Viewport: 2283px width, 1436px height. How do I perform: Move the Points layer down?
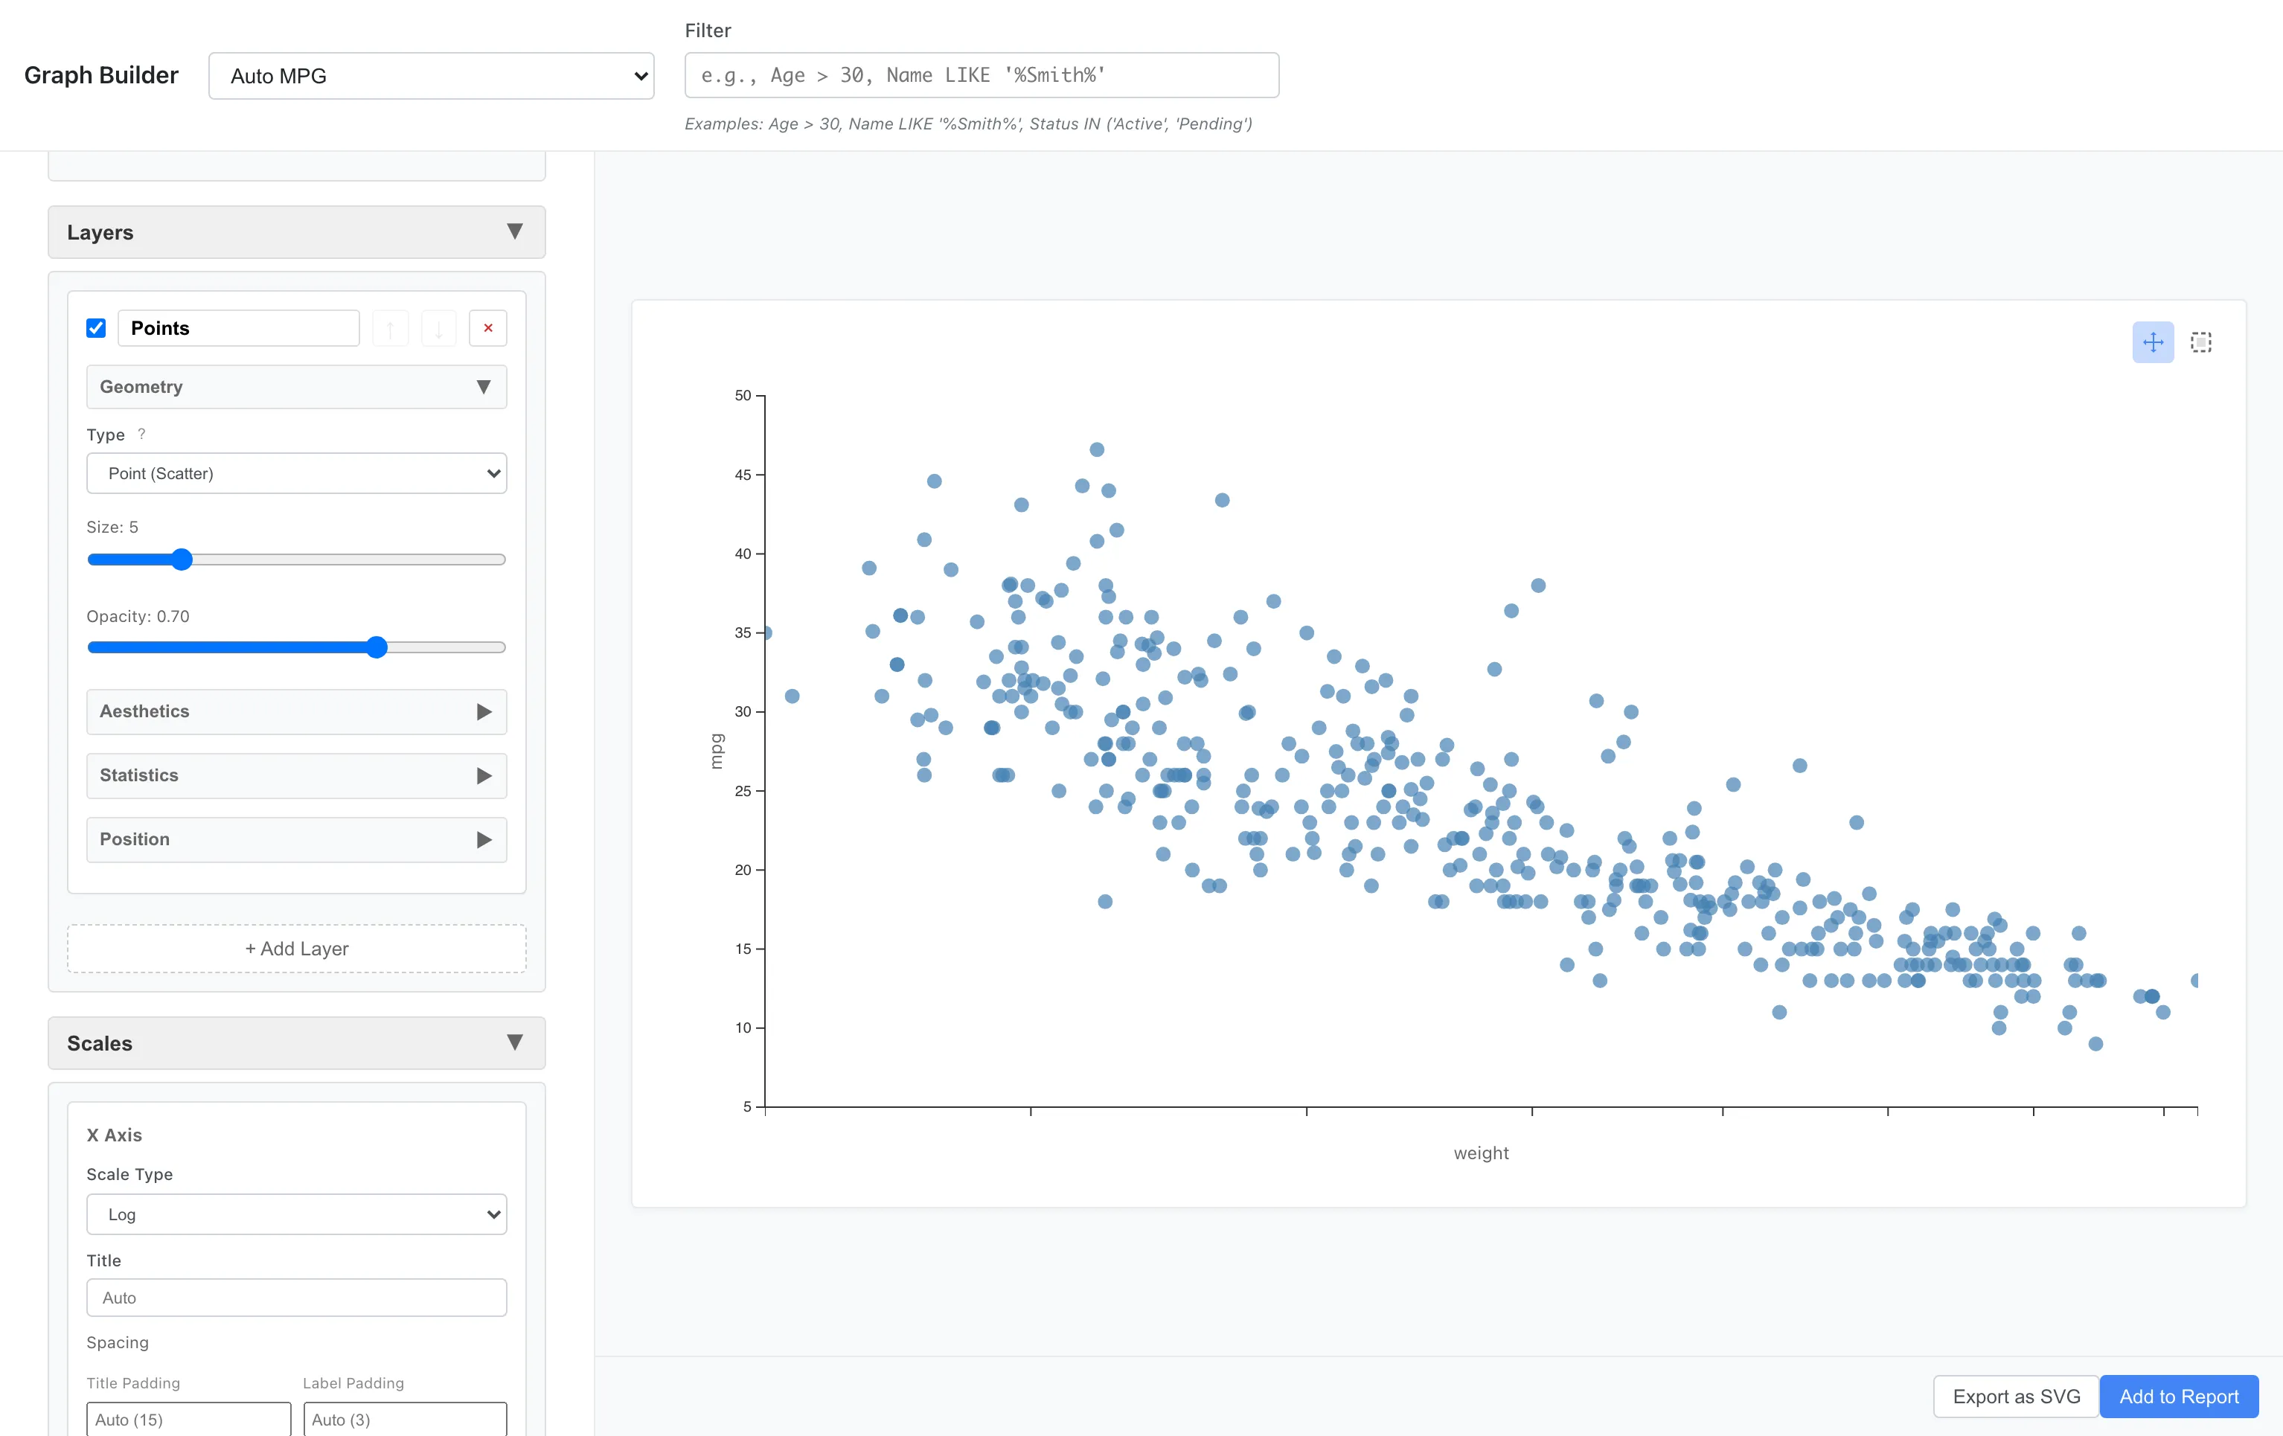[x=439, y=327]
